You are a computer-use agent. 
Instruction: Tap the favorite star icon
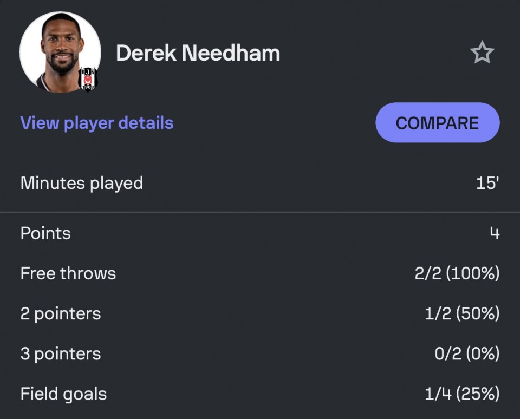coord(482,53)
